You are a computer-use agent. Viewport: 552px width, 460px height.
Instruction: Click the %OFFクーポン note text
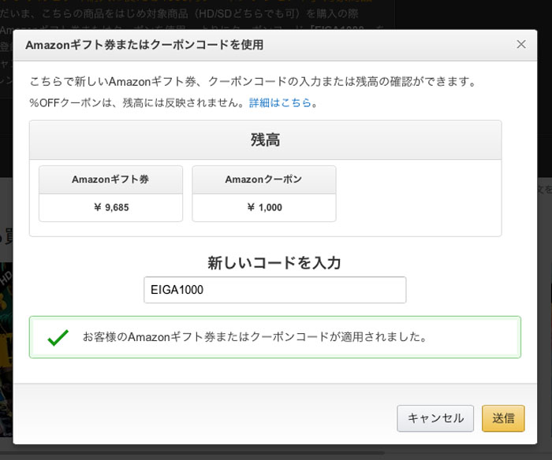(x=138, y=102)
